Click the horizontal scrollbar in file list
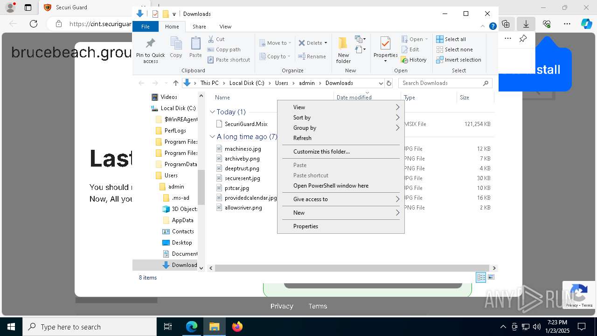The image size is (597, 336). (352, 268)
